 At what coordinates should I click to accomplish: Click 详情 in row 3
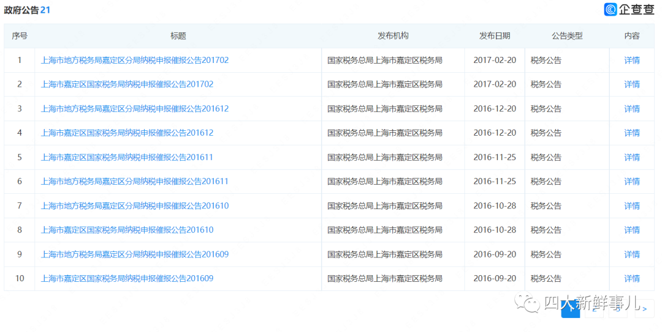click(x=632, y=109)
